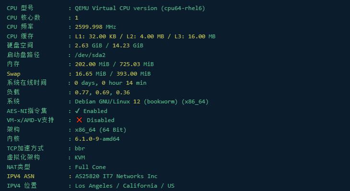Click the memory usage 202.00 MiB value
The height and width of the screenshot is (191, 350).
(92, 64)
